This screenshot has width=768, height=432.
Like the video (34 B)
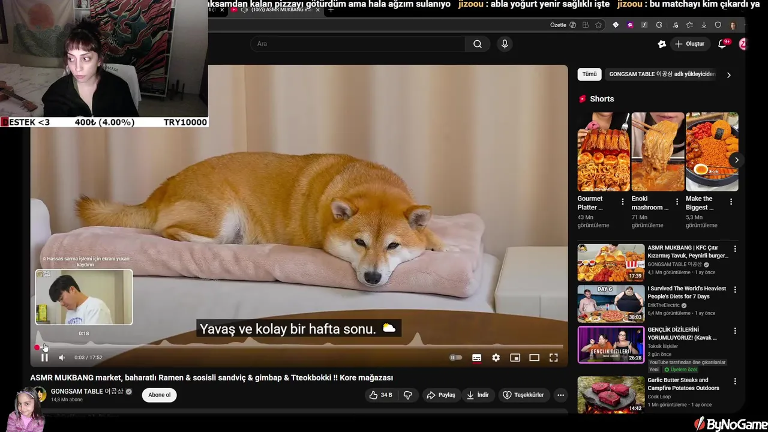coord(380,395)
